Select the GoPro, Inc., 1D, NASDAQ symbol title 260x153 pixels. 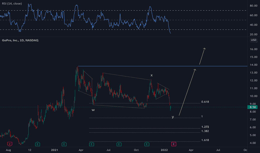click(x=20, y=40)
